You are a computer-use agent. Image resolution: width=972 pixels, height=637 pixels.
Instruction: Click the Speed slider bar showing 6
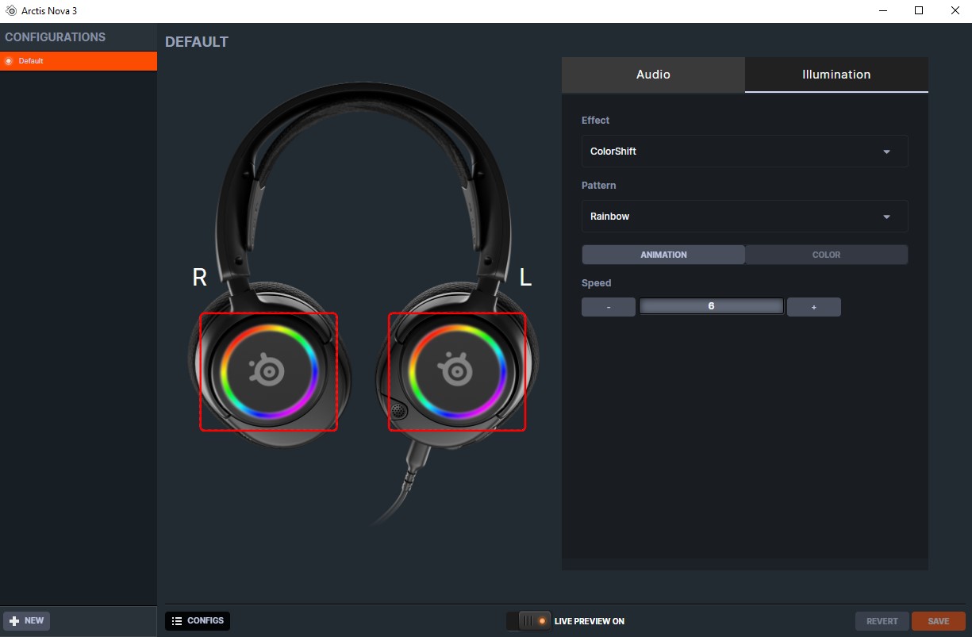712,306
